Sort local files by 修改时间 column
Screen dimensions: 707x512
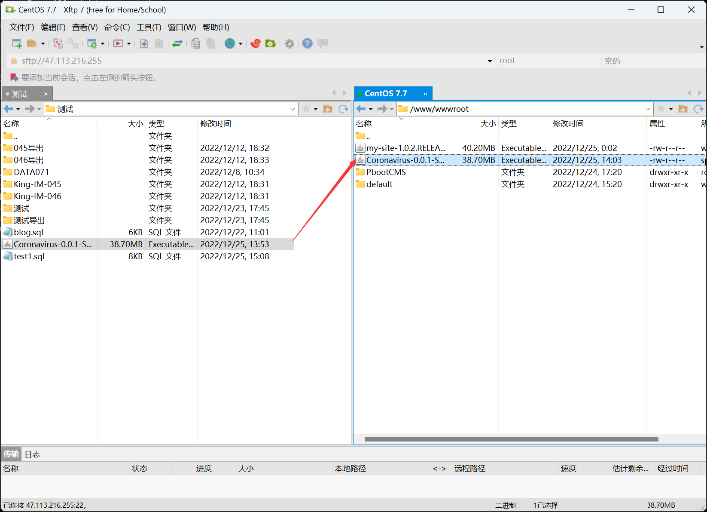246,124
